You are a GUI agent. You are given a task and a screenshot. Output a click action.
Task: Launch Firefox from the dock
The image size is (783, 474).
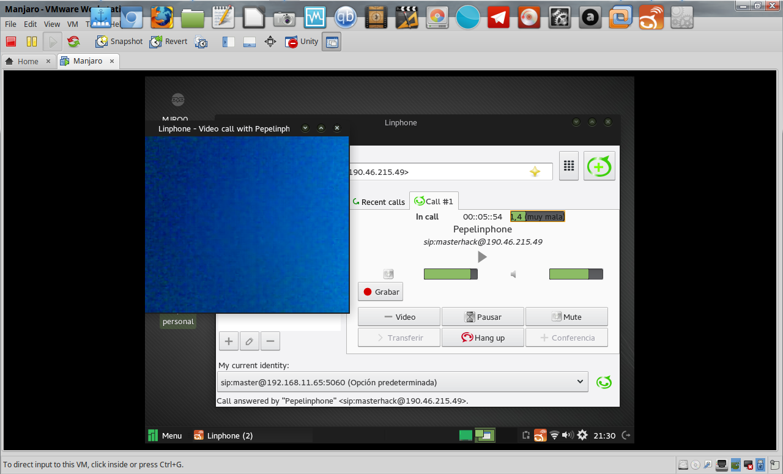click(x=162, y=17)
